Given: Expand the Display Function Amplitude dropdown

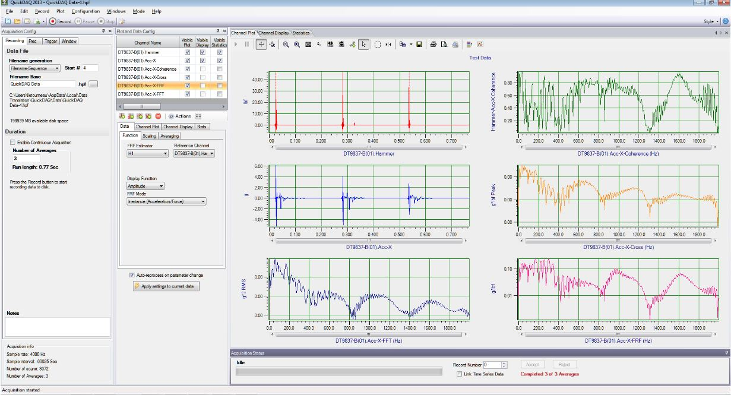Looking at the screenshot, I should (145, 186).
